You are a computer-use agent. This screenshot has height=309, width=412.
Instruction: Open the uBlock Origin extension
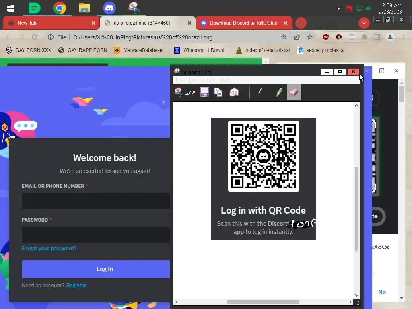point(326,37)
